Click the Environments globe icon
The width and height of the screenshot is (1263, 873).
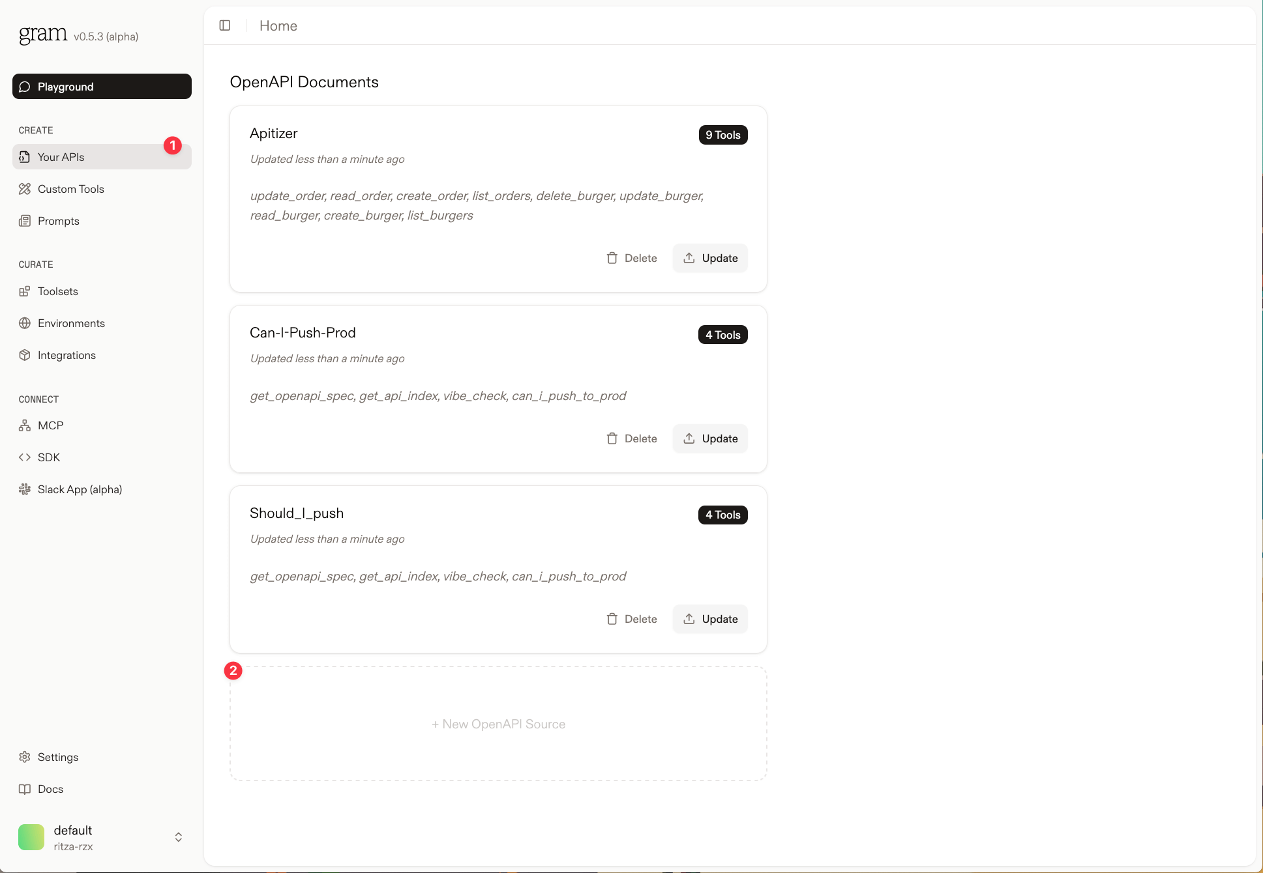coord(25,323)
